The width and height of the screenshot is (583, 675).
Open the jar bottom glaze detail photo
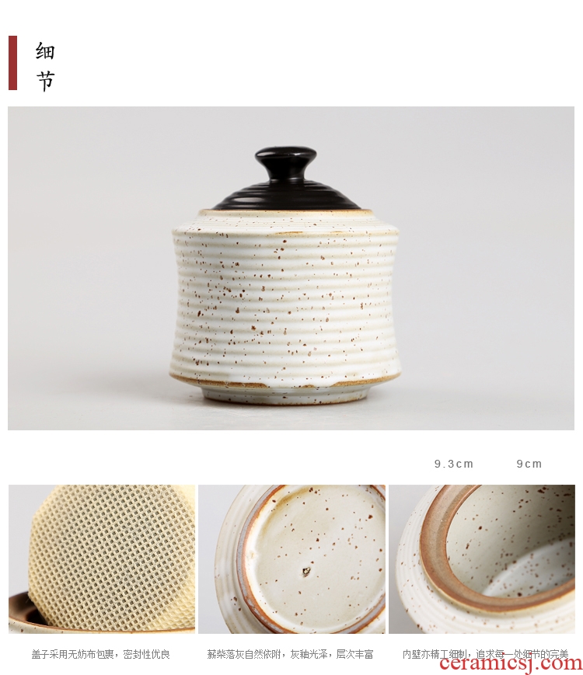(291, 558)
